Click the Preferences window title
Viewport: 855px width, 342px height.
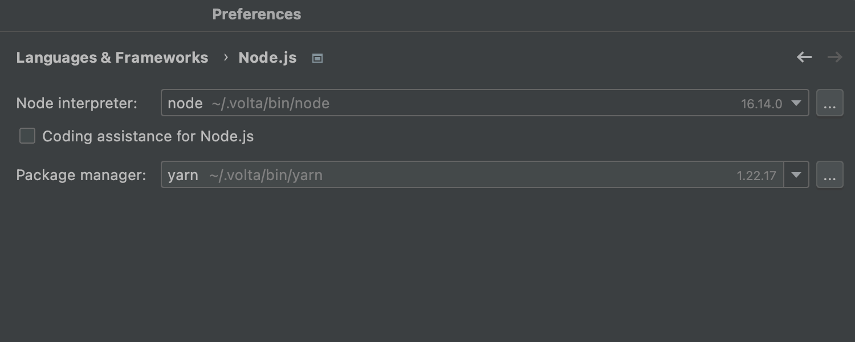click(x=256, y=14)
